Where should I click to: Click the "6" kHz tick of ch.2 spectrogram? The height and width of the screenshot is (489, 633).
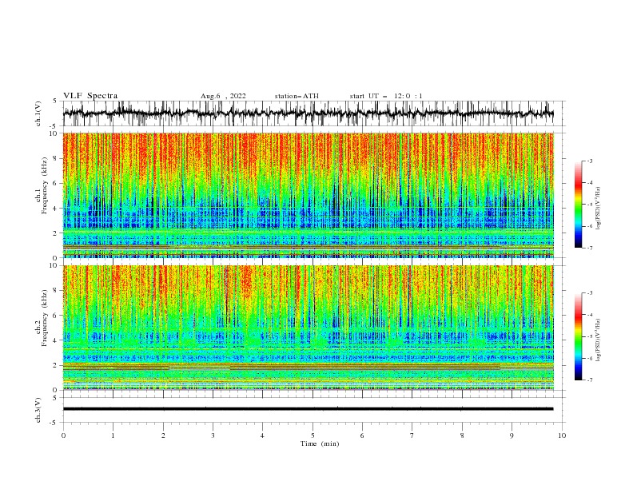(x=55, y=316)
